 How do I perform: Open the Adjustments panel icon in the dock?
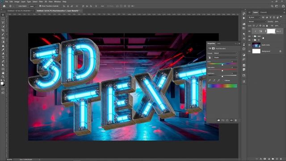pyautogui.click(x=244, y=55)
